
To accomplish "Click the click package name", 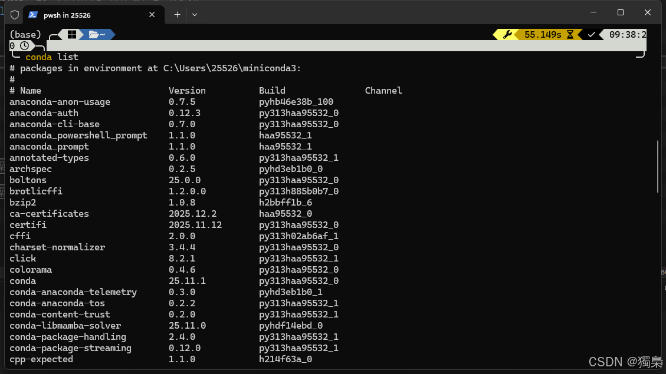I will [22, 258].
